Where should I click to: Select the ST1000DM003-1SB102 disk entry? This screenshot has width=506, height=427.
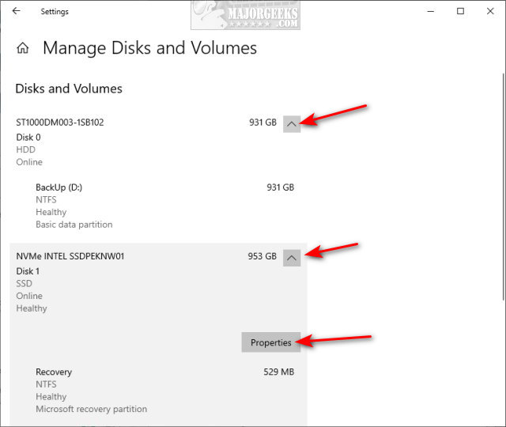60,123
